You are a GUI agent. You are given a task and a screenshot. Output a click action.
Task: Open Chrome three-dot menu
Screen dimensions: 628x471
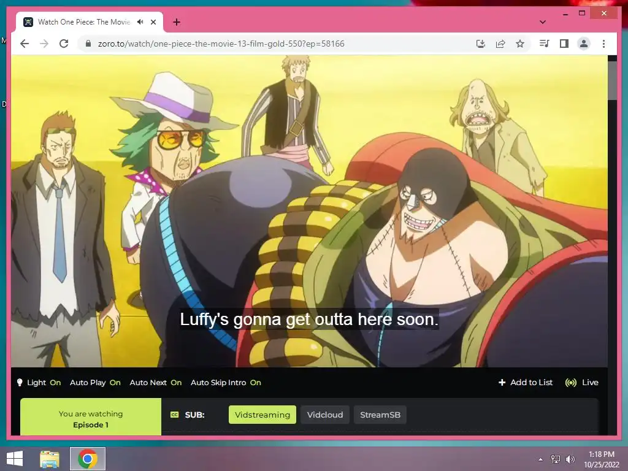tap(603, 44)
